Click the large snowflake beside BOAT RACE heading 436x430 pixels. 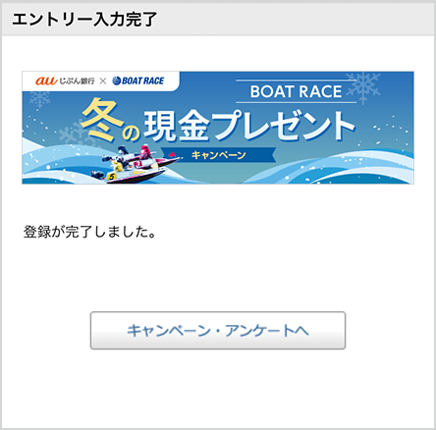click(364, 87)
